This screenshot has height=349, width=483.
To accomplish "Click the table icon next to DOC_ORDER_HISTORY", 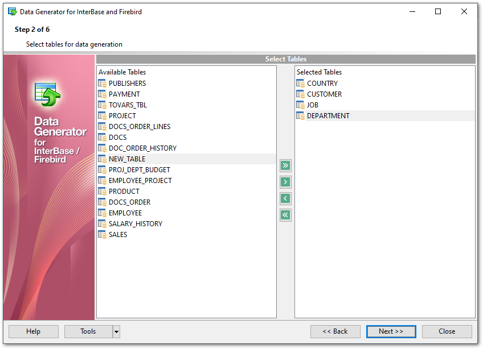I will [102, 148].
